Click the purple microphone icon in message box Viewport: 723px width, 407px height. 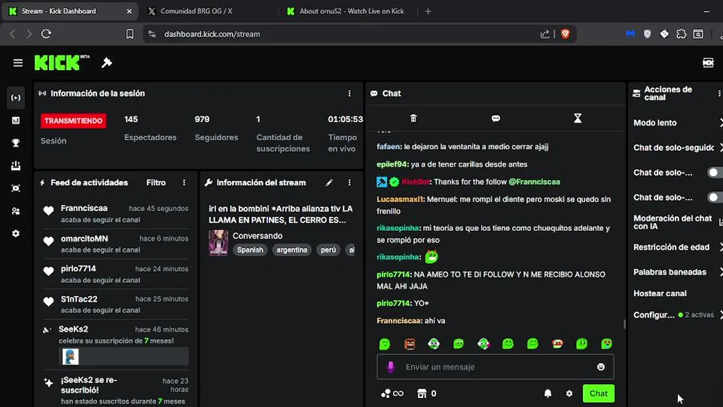point(390,367)
